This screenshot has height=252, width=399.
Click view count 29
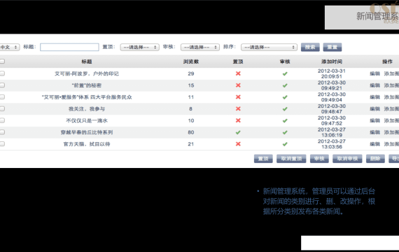pyautogui.click(x=191, y=73)
